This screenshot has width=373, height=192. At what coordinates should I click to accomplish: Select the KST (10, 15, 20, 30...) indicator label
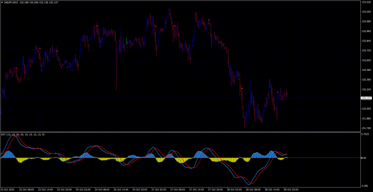coord(23,135)
